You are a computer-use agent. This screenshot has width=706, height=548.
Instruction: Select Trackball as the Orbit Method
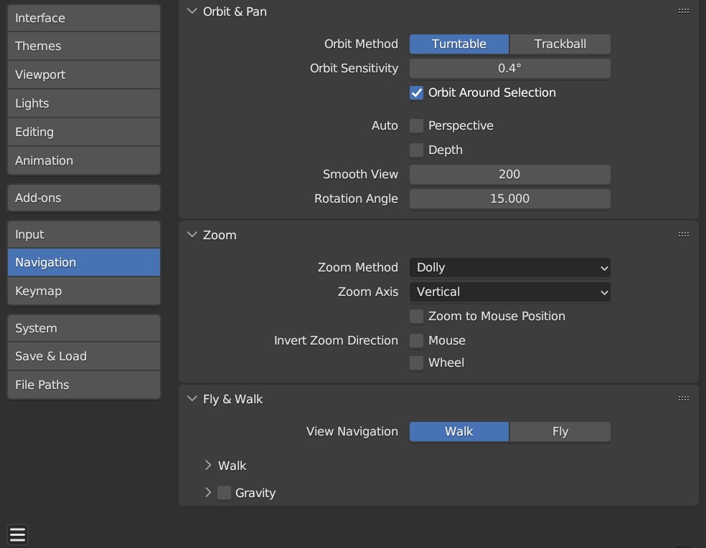pyautogui.click(x=560, y=44)
